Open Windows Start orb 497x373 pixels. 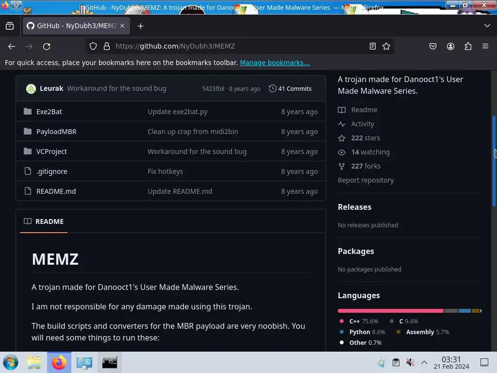click(x=11, y=362)
